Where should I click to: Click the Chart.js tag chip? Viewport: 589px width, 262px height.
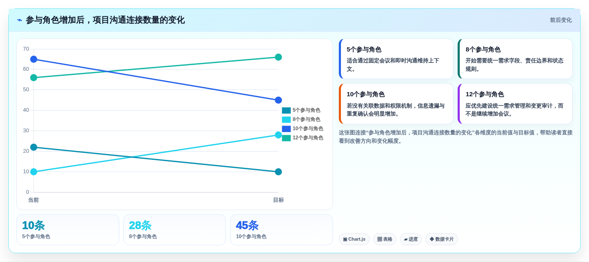pyautogui.click(x=354, y=239)
